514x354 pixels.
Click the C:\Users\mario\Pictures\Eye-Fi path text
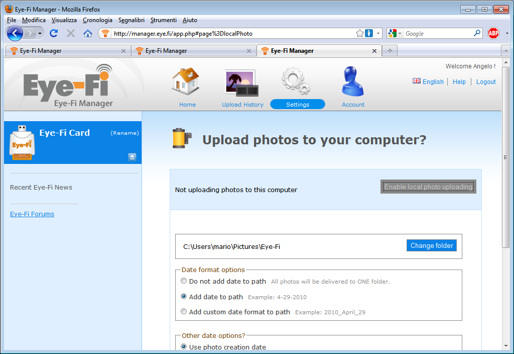click(x=231, y=246)
